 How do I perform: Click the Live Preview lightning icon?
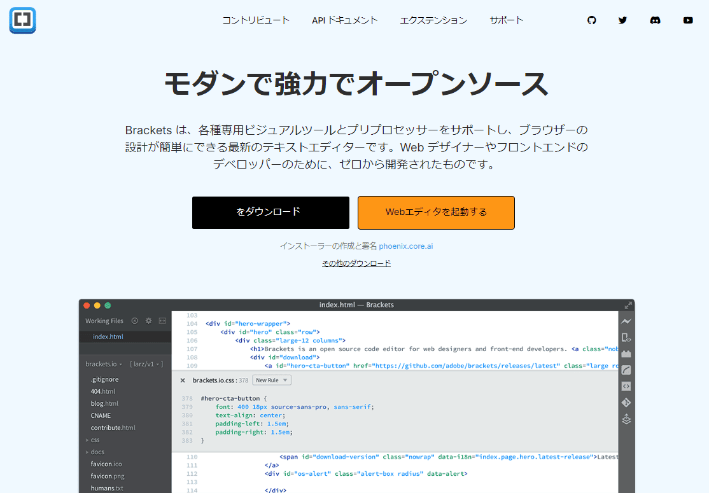point(626,321)
